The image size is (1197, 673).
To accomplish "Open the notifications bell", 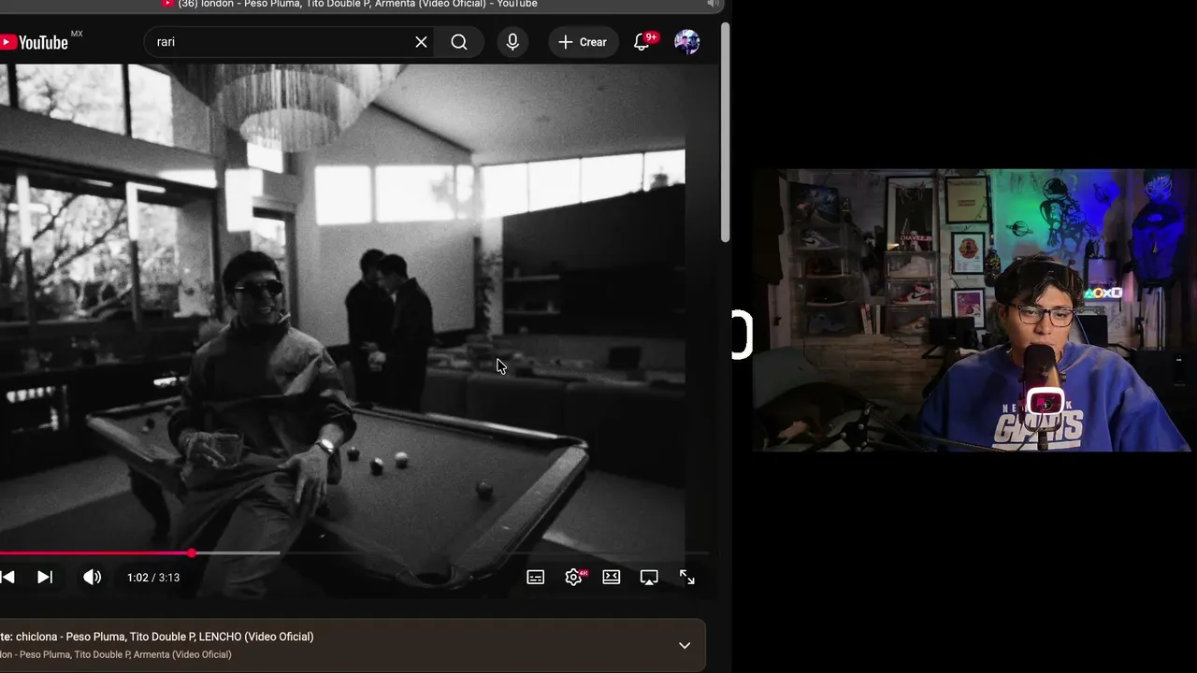I will point(642,42).
